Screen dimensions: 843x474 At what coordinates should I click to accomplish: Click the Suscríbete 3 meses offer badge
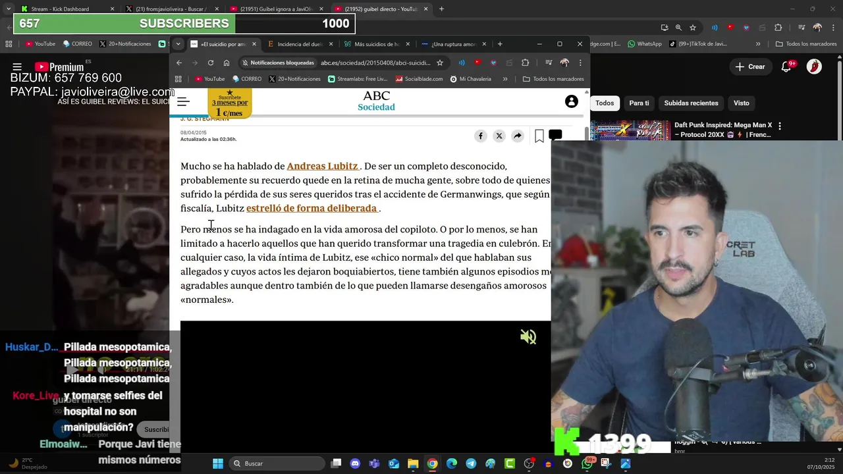point(230,103)
